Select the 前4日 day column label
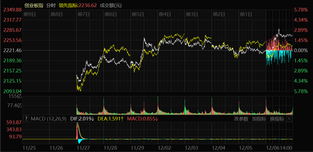Screen dimensions: 313x152 165,14
